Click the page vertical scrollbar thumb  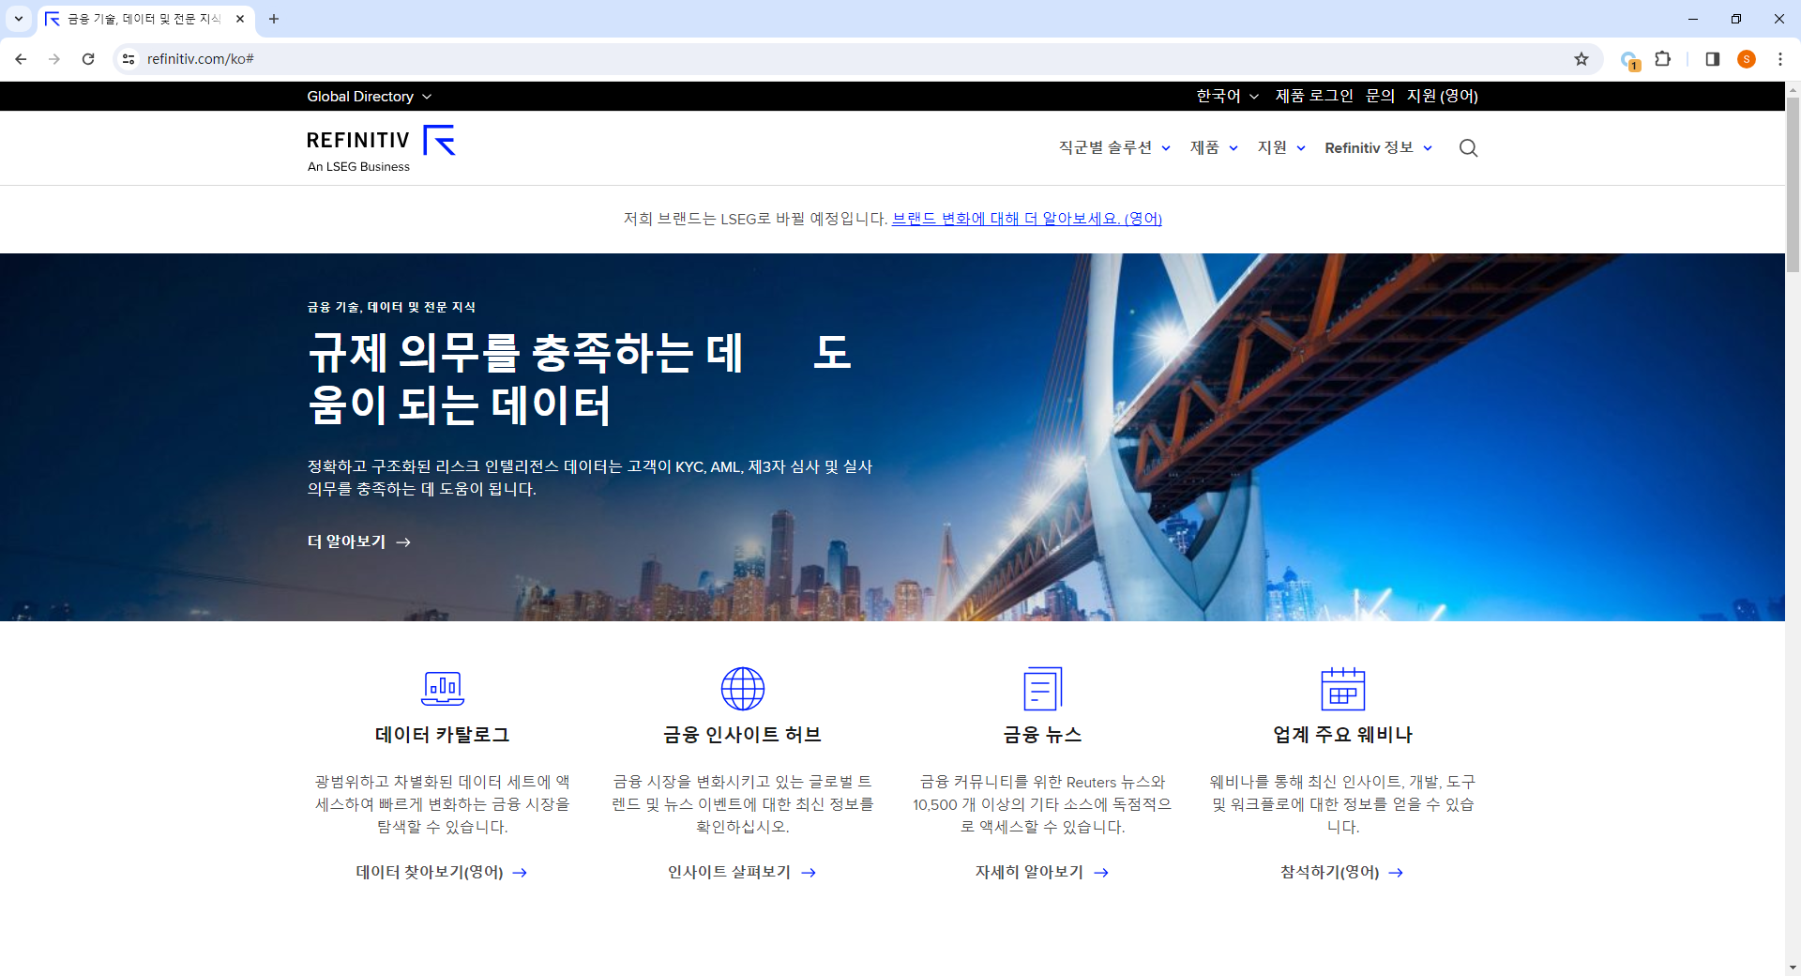click(x=1793, y=183)
